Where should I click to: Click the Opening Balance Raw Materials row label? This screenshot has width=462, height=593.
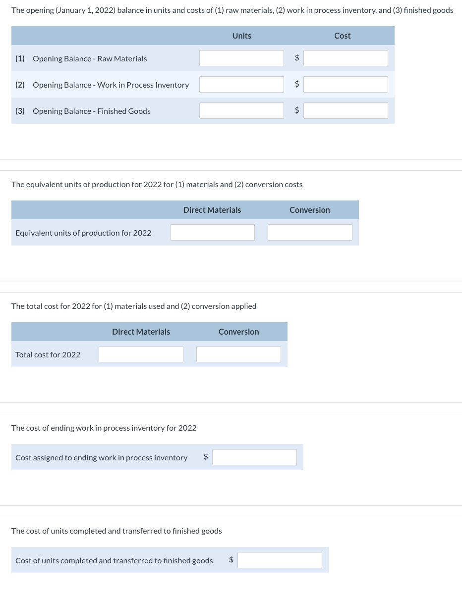click(90, 58)
